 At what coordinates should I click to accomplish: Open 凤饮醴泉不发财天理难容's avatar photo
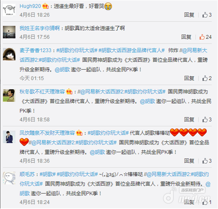[x=9, y=137]
